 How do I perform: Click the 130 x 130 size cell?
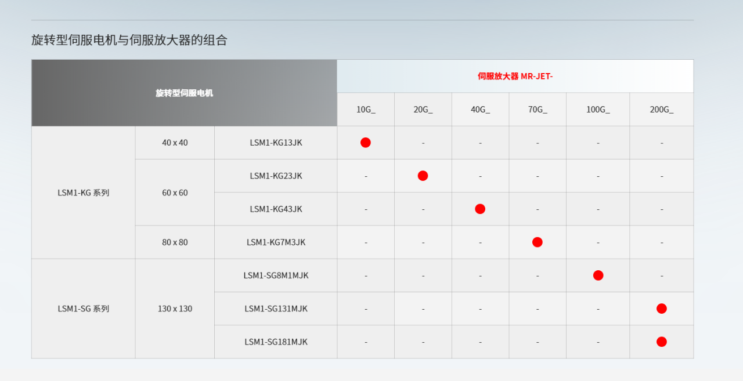(x=175, y=309)
